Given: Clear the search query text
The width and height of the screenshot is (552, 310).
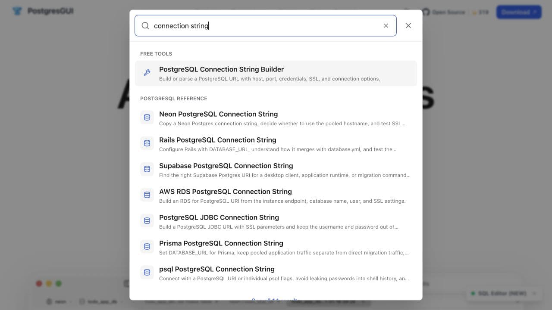Looking at the screenshot, I should coord(386,26).
